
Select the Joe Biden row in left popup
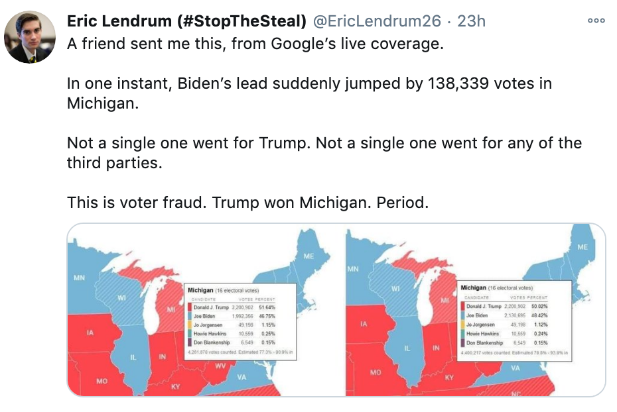pyautogui.click(x=232, y=316)
